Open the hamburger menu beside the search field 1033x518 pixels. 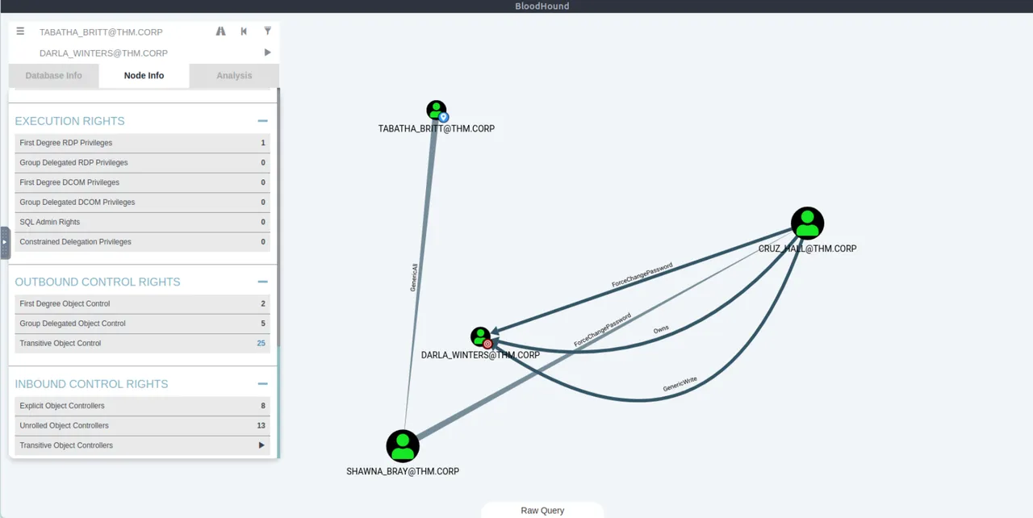click(20, 31)
